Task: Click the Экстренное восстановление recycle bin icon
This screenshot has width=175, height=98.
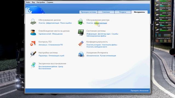Action: click(33, 65)
